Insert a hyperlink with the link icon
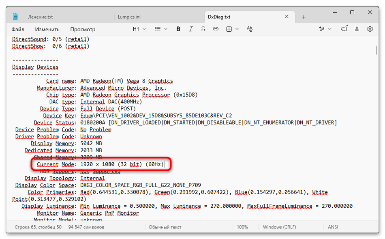 (216, 29)
